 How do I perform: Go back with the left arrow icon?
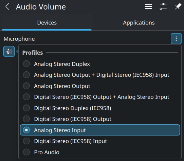pos(7,7)
